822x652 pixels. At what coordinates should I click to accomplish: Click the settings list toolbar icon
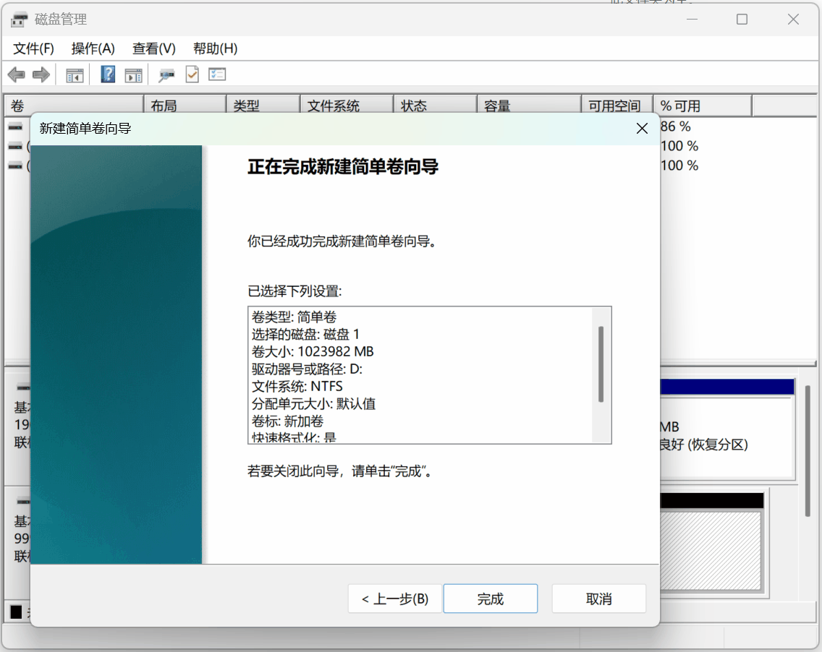tap(217, 74)
